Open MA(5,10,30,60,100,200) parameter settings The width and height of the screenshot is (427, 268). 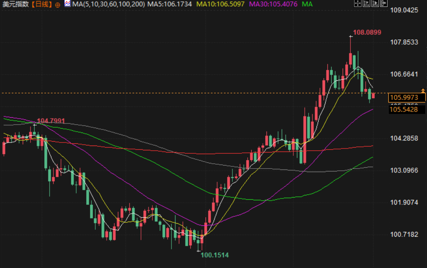pos(108,4)
